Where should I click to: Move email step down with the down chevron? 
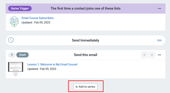(152, 55)
